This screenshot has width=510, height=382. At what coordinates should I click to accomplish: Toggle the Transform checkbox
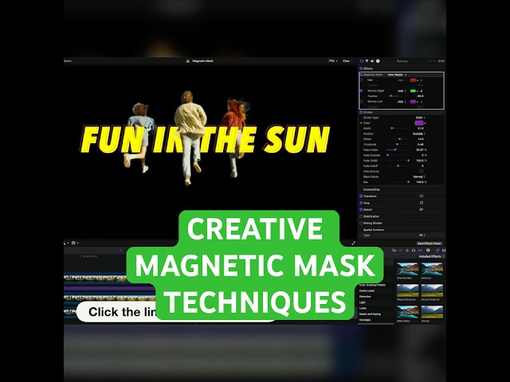[x=361, y=197]
